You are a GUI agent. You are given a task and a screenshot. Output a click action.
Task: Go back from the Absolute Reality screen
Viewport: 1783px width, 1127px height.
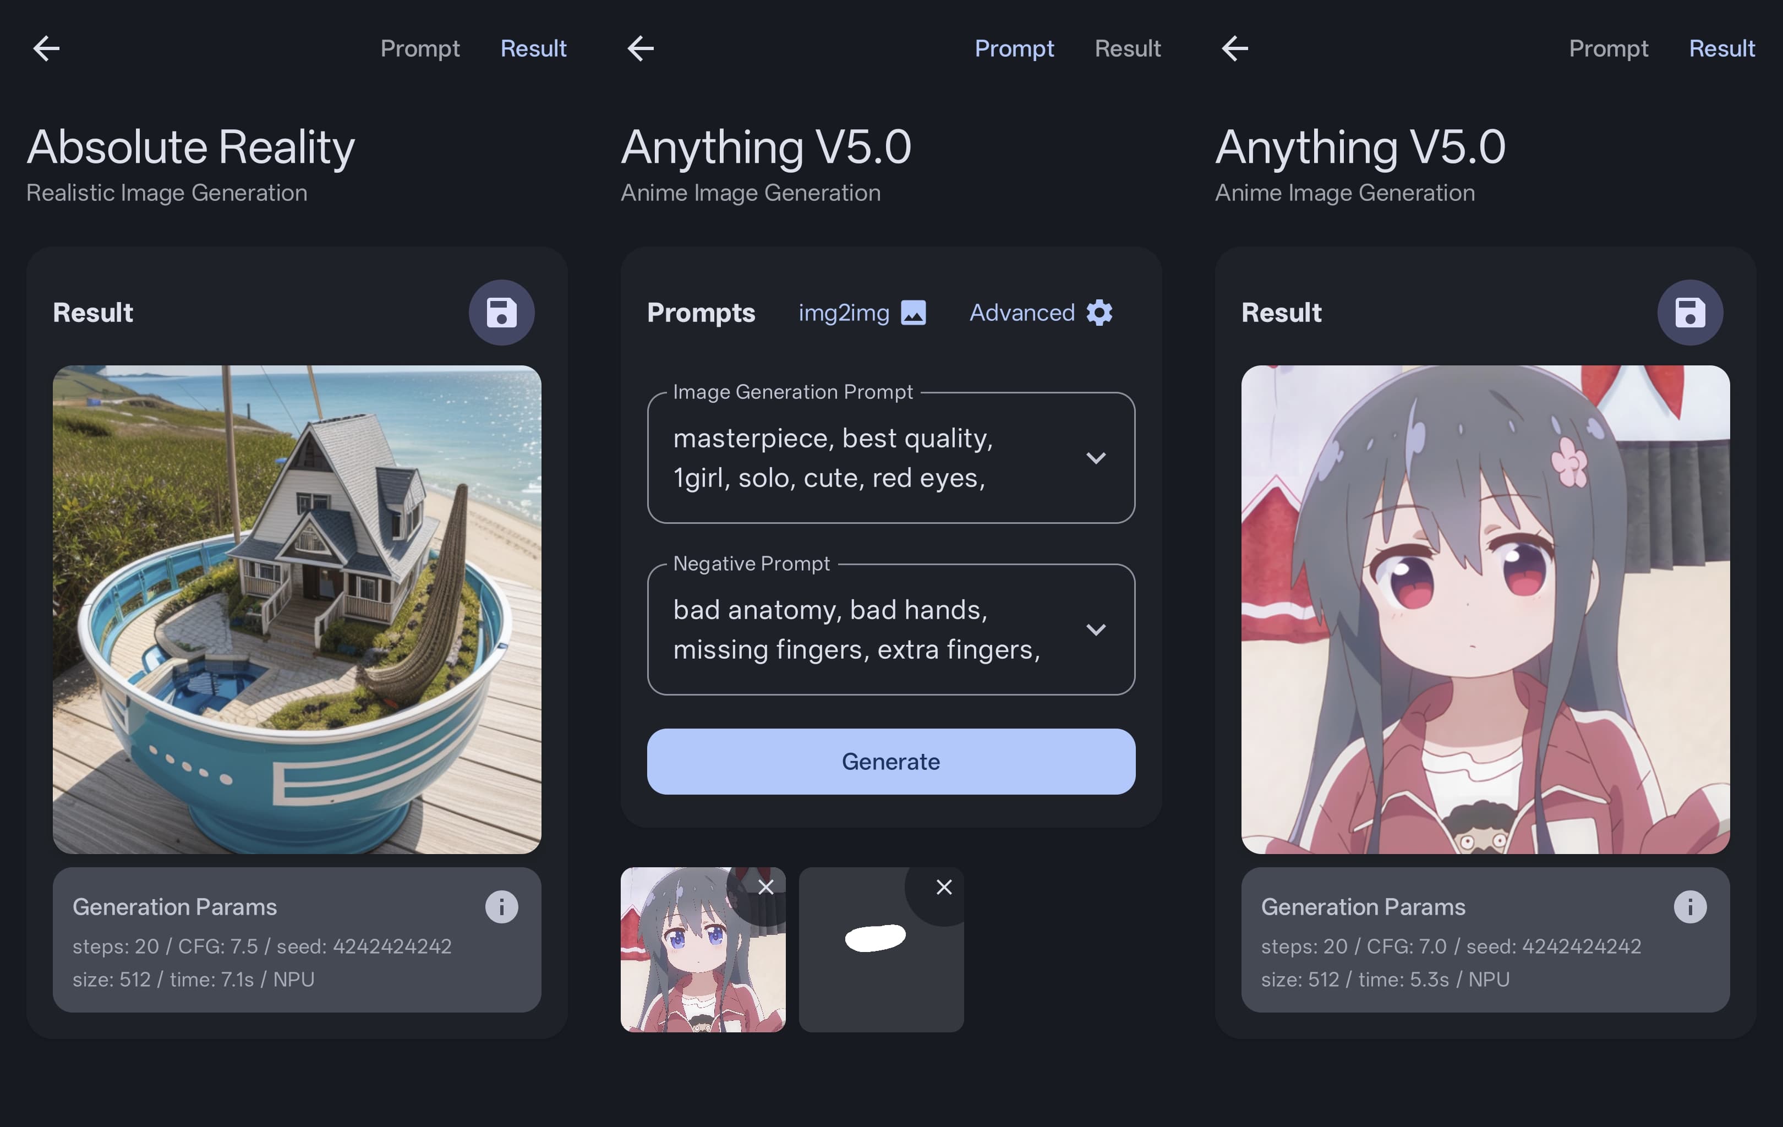46,48
